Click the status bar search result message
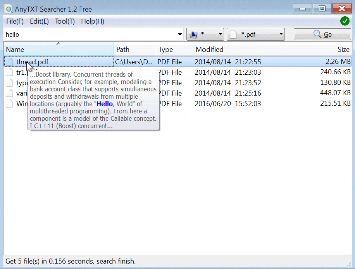The height and width of the screenshot is (269, 355). (x=71, y=261)
